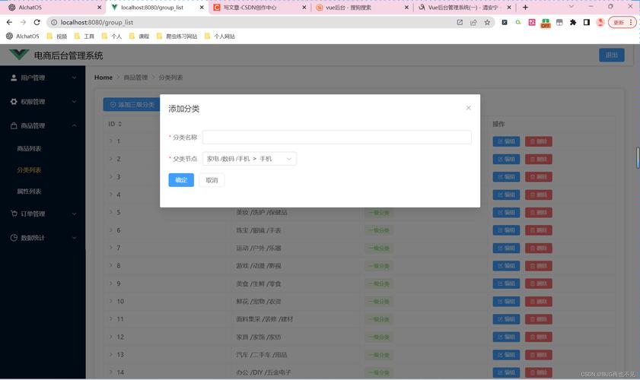Open the 课程 bookmark folder
Screen dimensions: 640x380
click(x=139, y=36)
